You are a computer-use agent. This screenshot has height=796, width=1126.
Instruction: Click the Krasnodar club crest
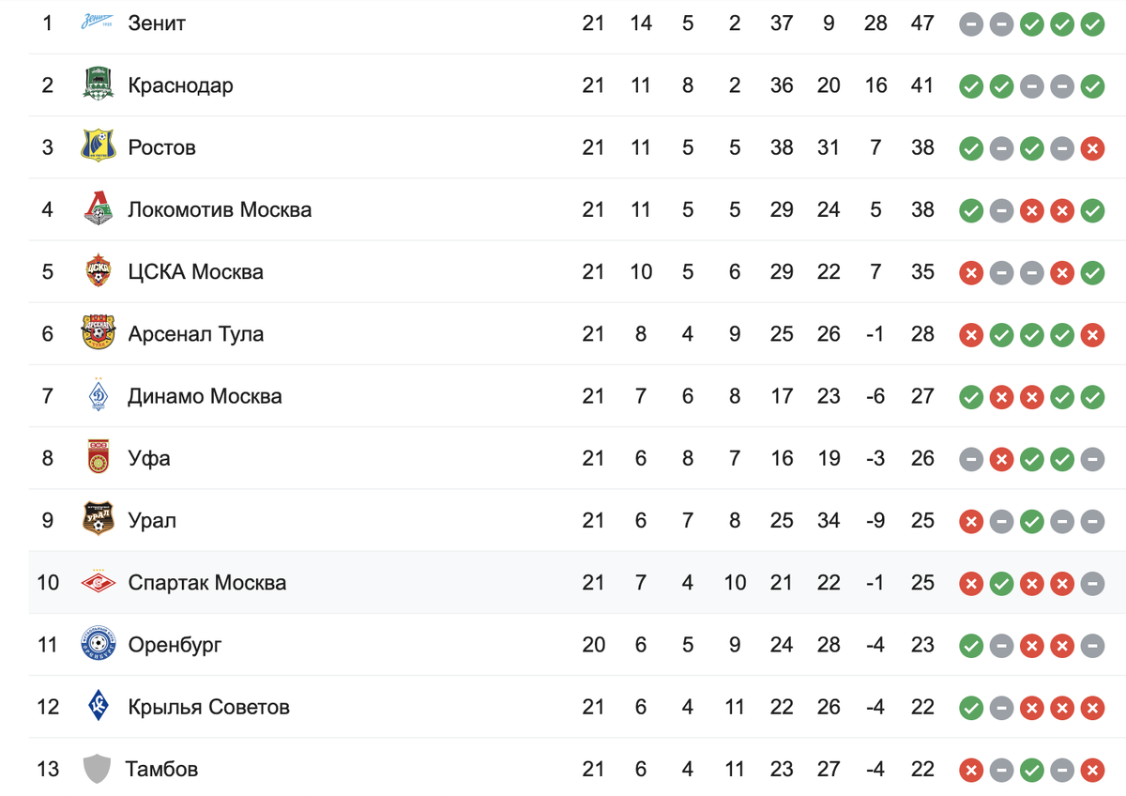coord(98,85)
